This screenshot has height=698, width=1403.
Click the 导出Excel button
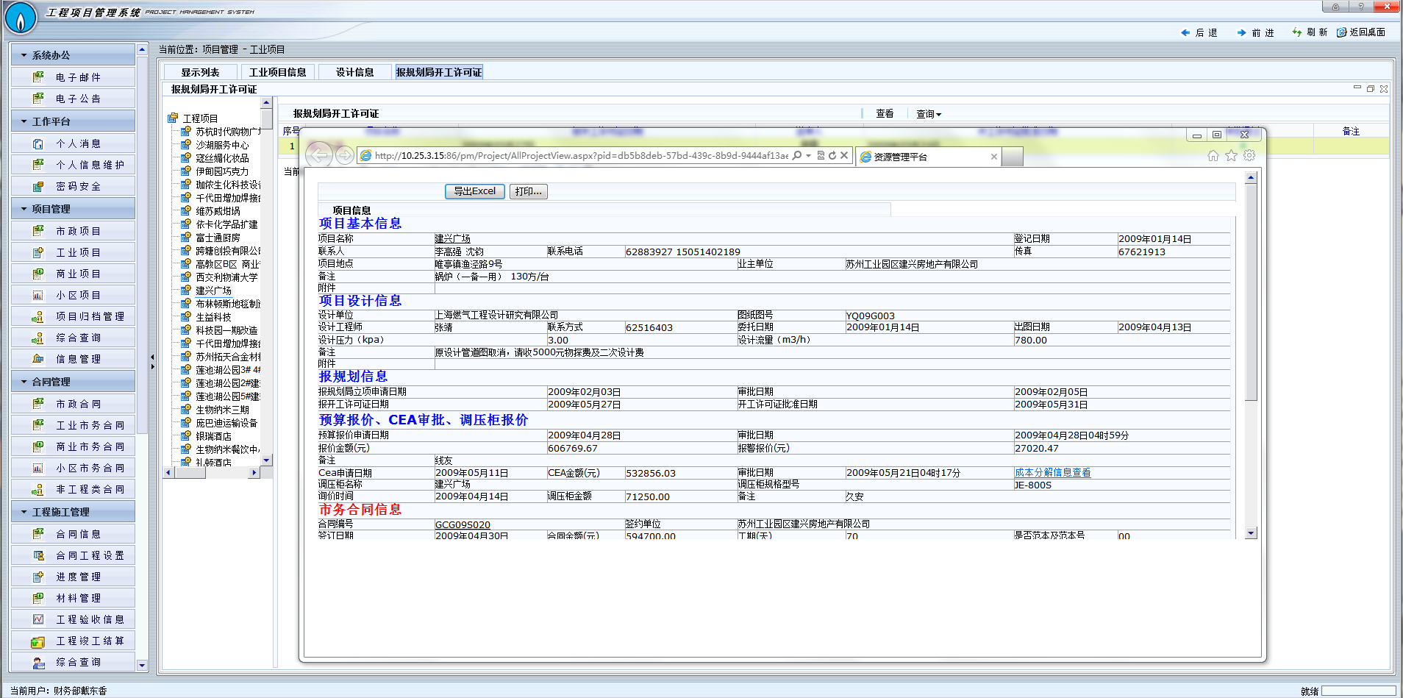click(x=474, y=191)
